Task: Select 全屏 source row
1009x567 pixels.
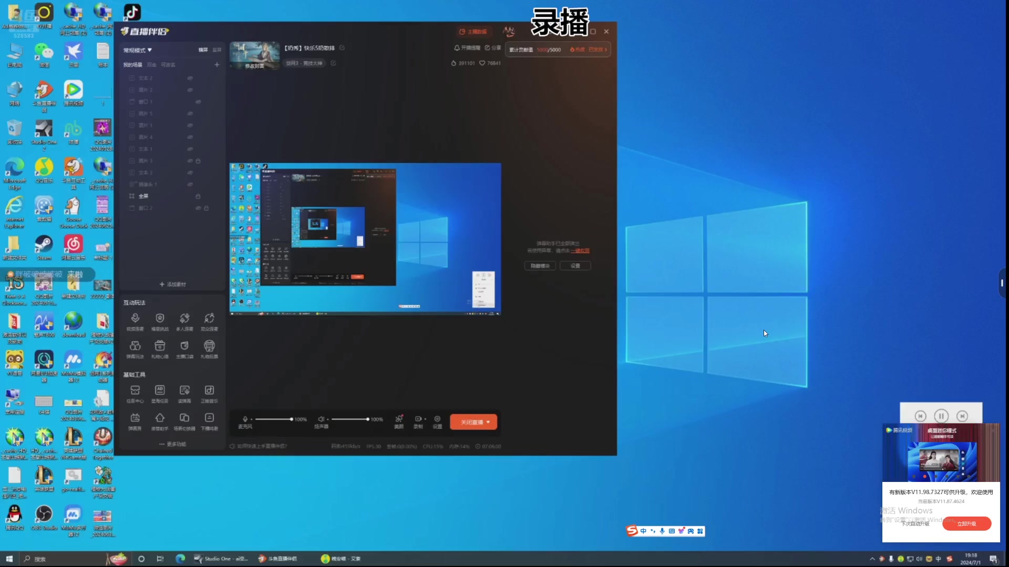Action: point(172,196)
